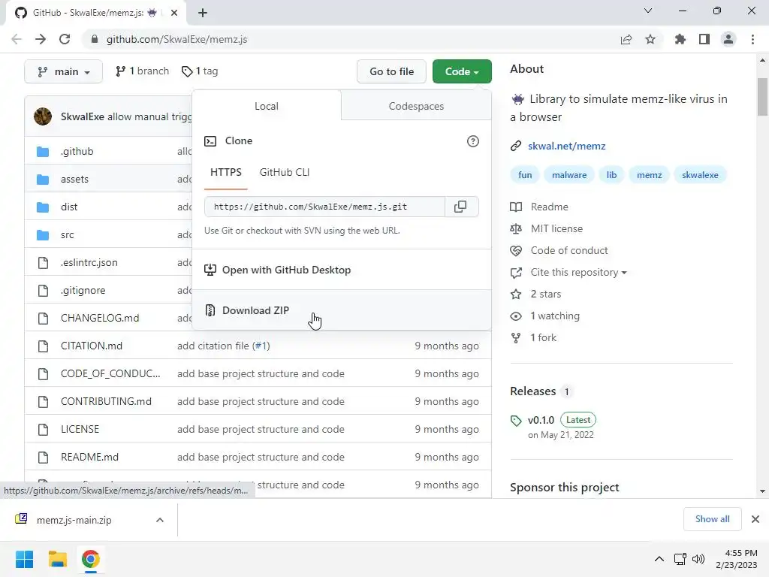Screen dimensions: 769x577
Task: Toggle the green Code dropdown button
Action: 462,71
